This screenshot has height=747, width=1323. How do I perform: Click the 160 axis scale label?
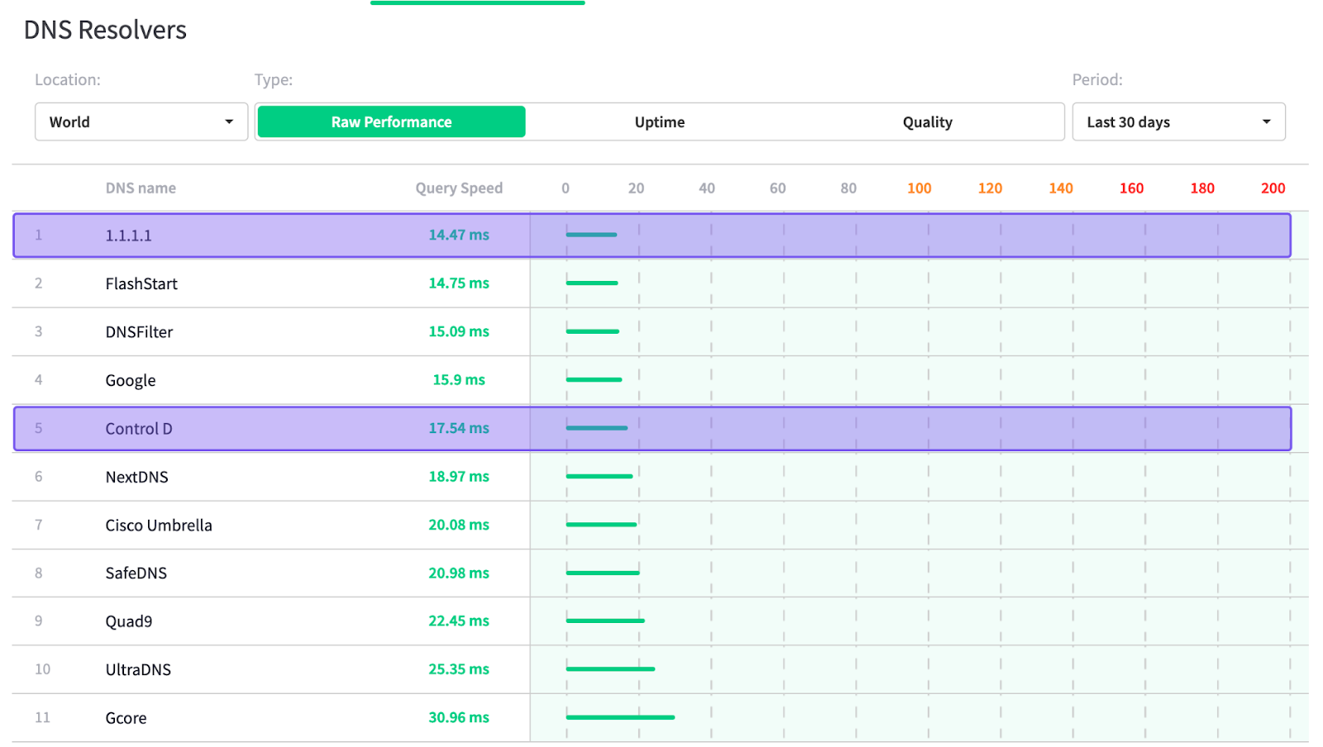coord(1132,188)
